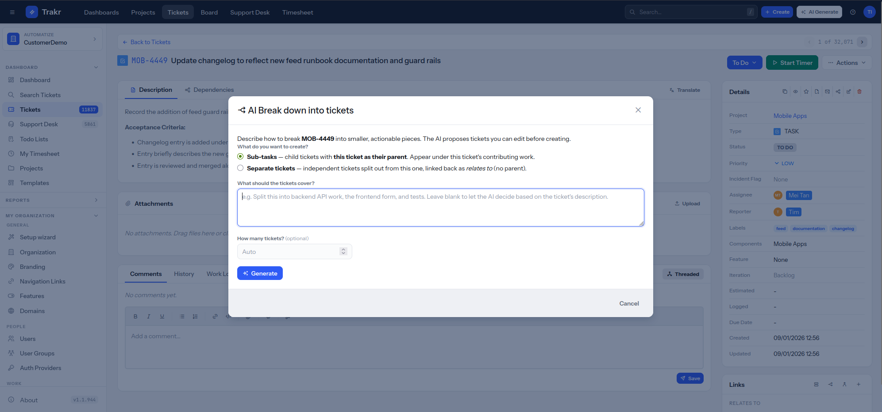Open the Actions dropdown menu
Screen dimensions: 882x412
click(847, 63)
